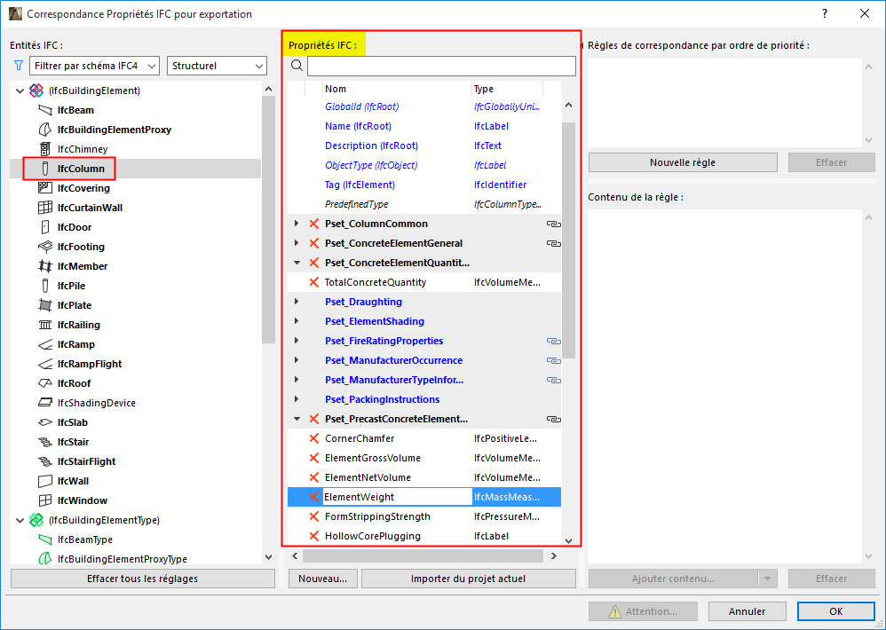
Task: Click the IfcPile icon
Action: pyautogui.click(x=45, y=286)
